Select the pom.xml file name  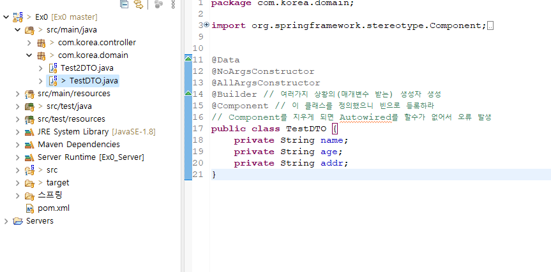pos(54,208)
